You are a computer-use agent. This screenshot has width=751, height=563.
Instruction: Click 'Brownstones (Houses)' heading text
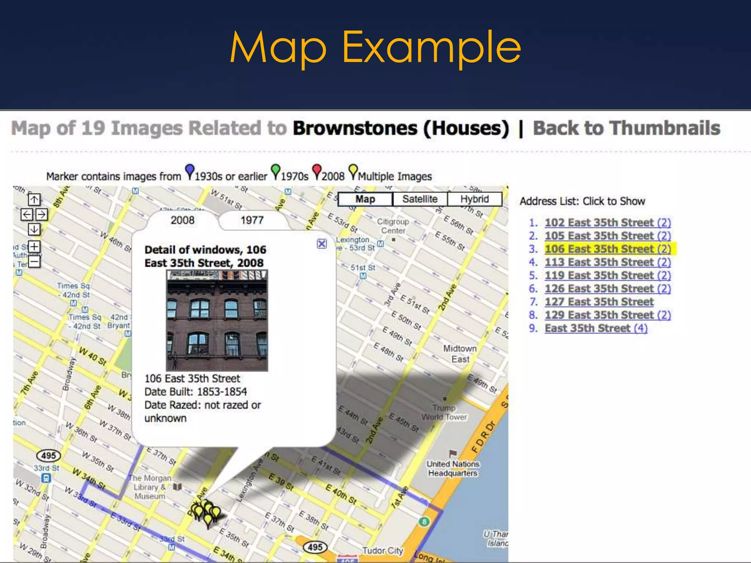click(x=401, y=128)
